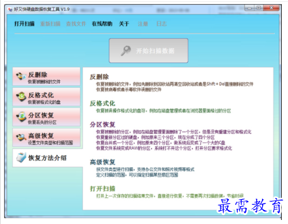Select the 注册 register menu item
The height and width of the screenshot is (224, 288).
coord(143,24)
